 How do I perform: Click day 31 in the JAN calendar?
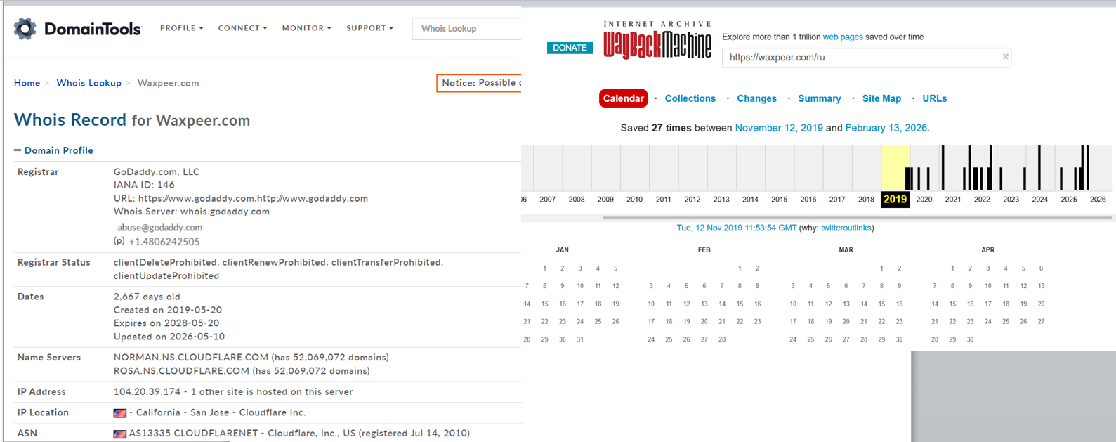579,339
